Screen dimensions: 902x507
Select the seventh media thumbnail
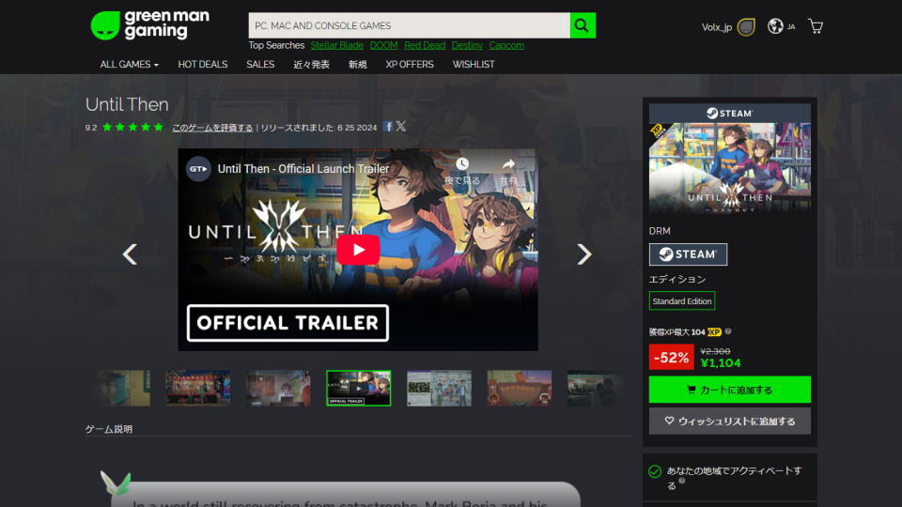tap(596, 388)
